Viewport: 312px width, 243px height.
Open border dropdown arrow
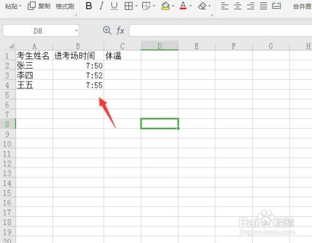point(136,6)
